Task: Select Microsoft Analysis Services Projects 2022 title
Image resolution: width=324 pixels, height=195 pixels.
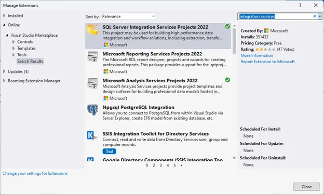Action: coord(150,81)
